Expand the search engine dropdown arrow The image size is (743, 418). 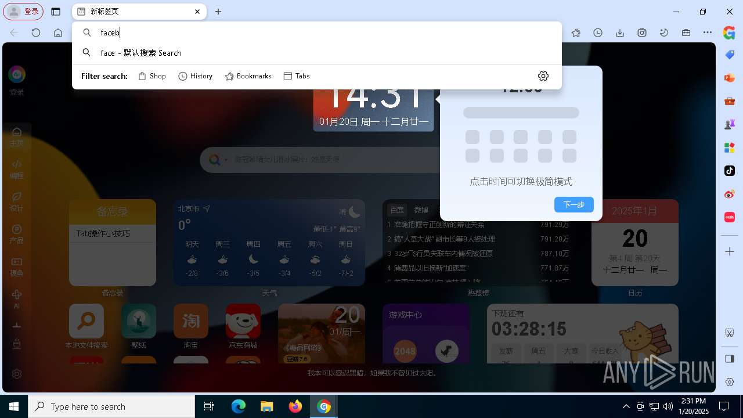[226, 160]
